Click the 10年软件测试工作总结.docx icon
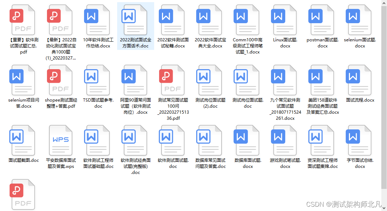 point(97,20)
